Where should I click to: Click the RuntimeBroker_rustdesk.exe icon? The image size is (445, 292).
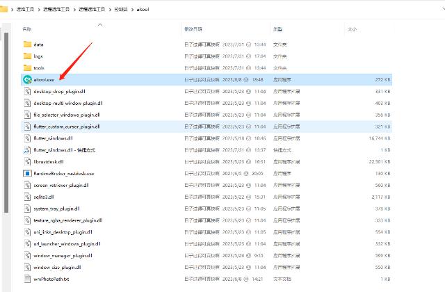(28, 173)
